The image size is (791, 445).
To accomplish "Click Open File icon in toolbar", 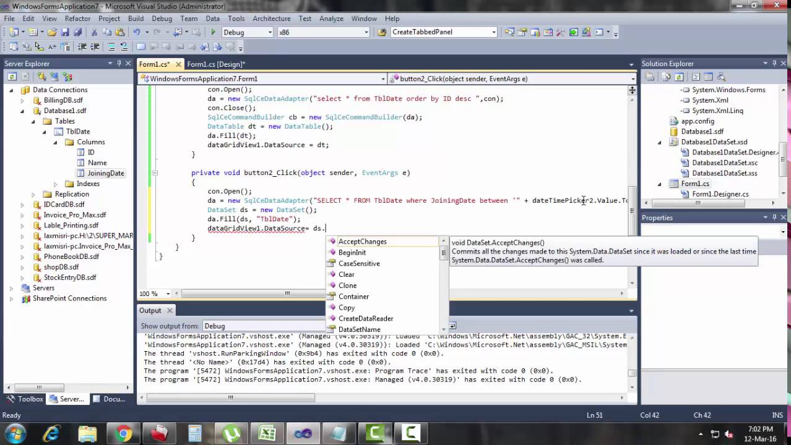I will tap(52, 32).
